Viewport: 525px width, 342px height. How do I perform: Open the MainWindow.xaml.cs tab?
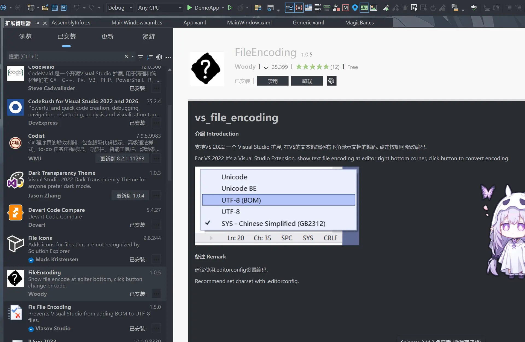(x=137, y=23)
